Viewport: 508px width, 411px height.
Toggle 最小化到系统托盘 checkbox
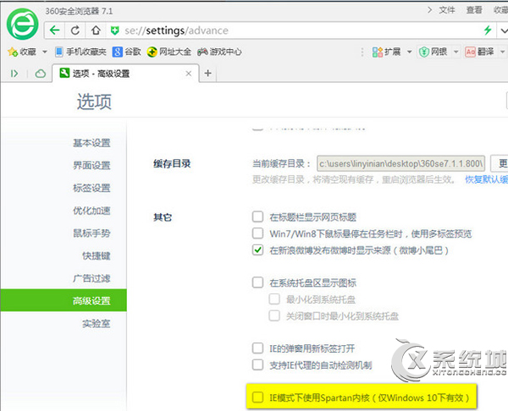(x=274, y=299)
